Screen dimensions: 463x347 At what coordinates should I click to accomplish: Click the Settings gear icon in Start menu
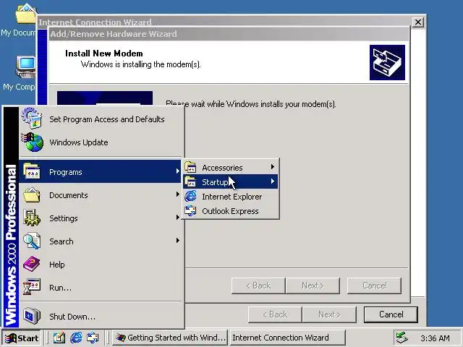pyautogui.click(x=32, y=218)
